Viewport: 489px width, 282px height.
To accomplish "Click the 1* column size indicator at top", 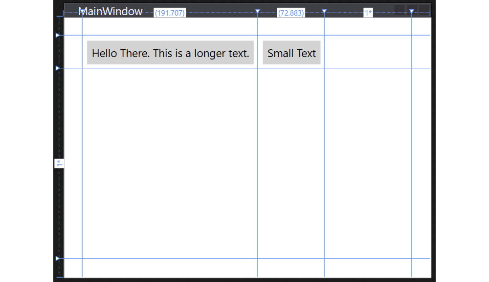I will coord(368,13).
